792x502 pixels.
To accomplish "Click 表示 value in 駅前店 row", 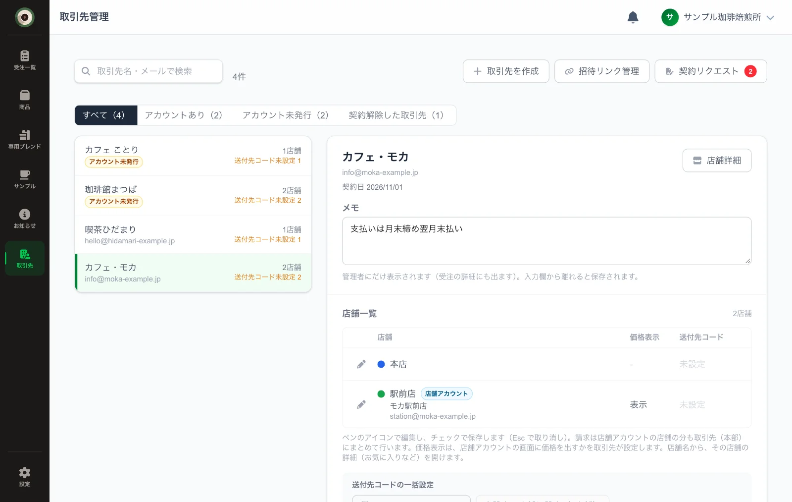I will pos(639,405).
